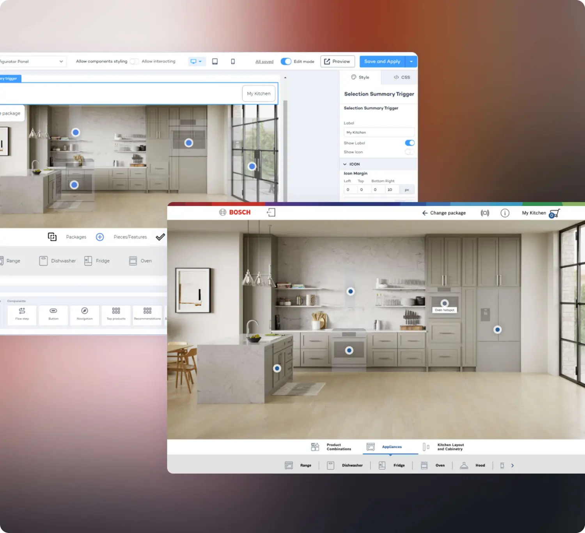This screenshot has width=585, height=533.
Task: Select the mobile device view icon
Action: click(x=233, y=62)
